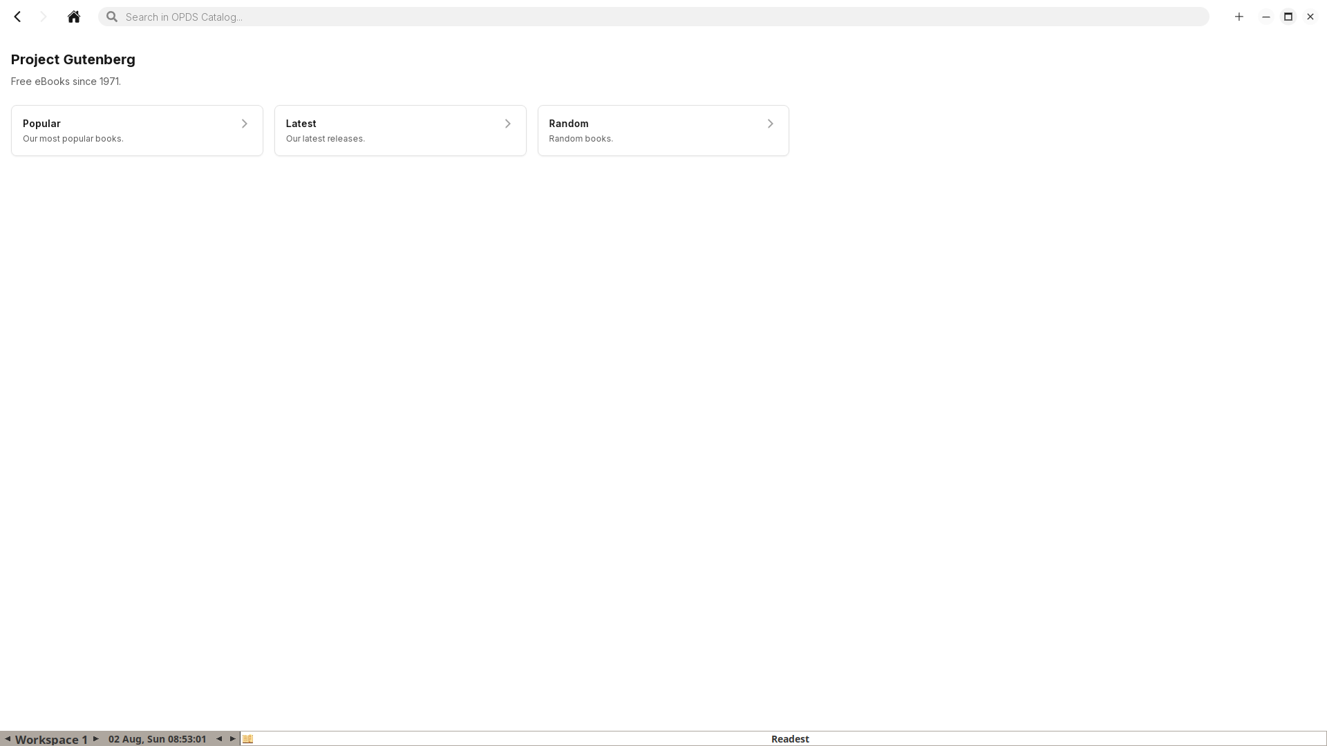Expand Random with its chevron arrow
1327x746 pixels.
[770, 124]
